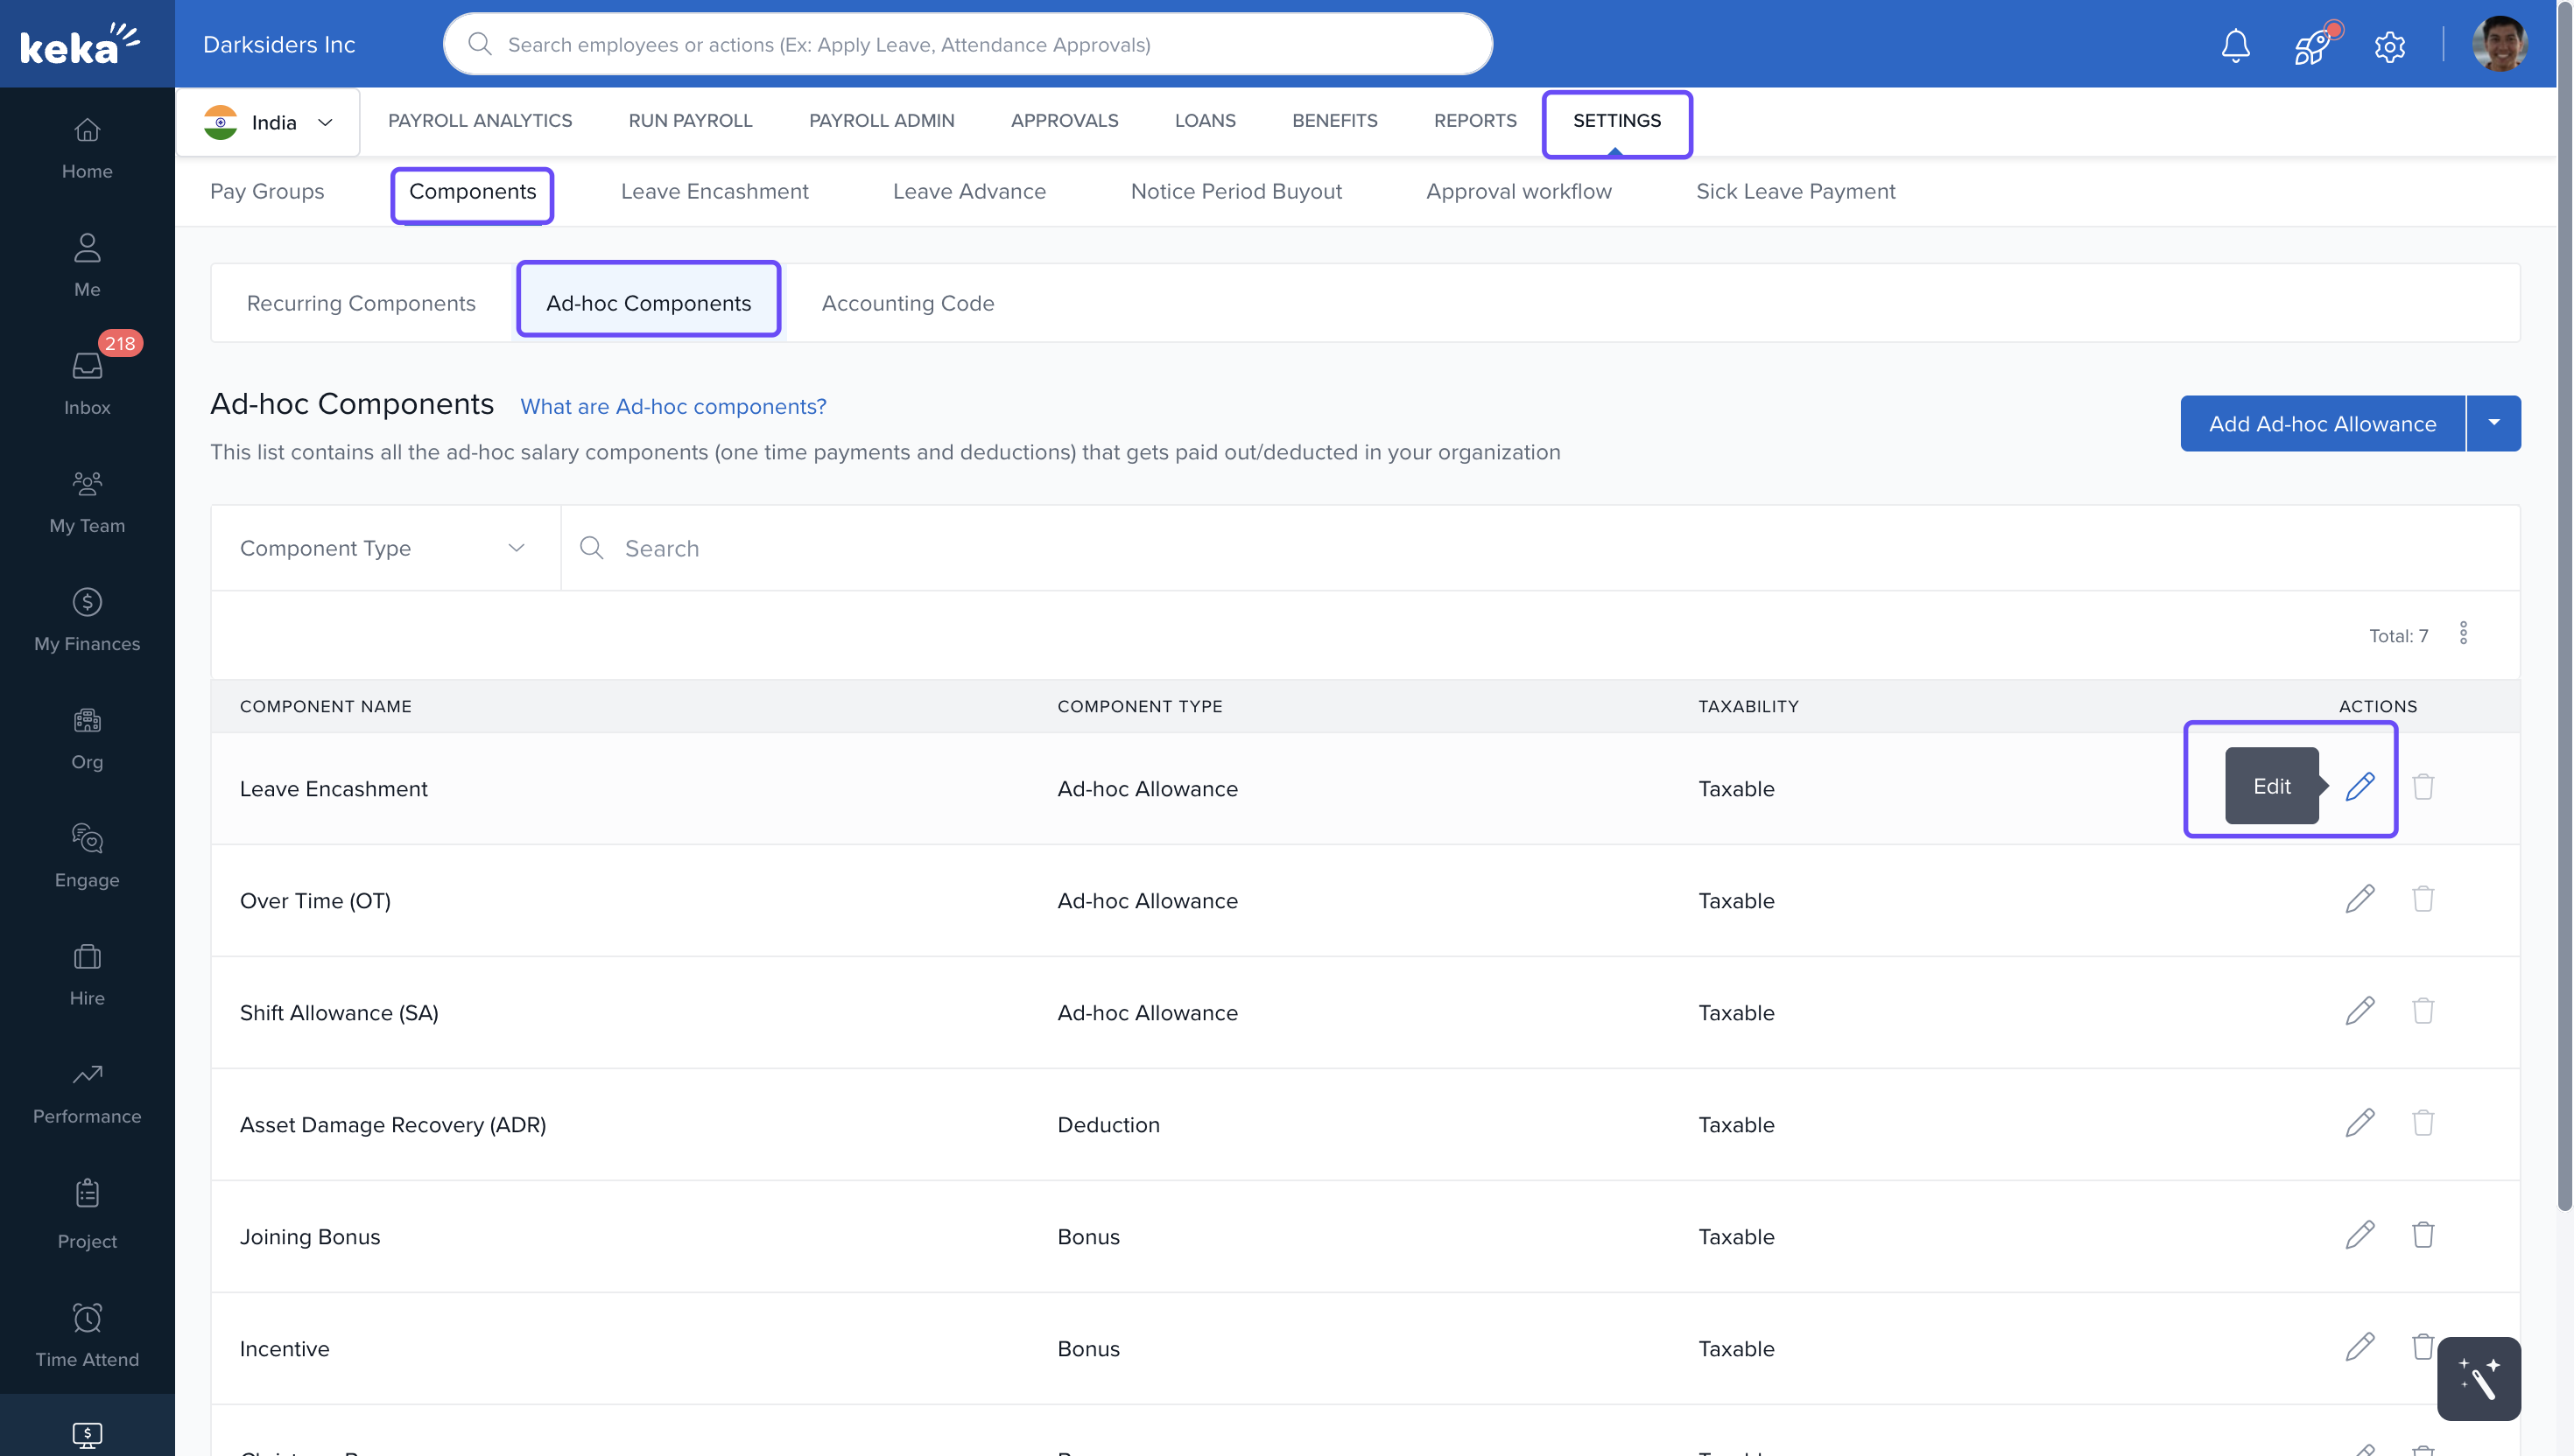This screenshot has height=1456, width=2574.
Task: Click the notifications bell icon
Action: (2235, 45)
